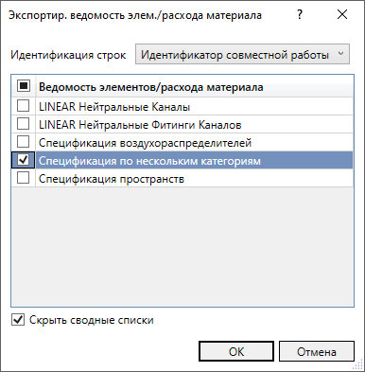Click the help question mark icon

300,15
